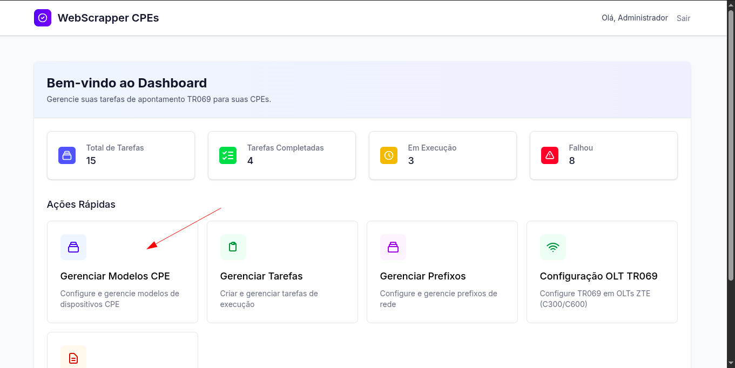This screenshot has height=368, width=735.
Task: Click the scroll down arrow on scrollbar
Action: point(731,363)
